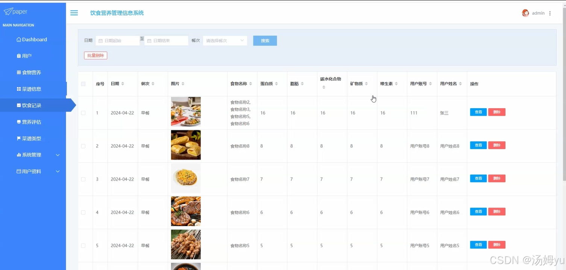Click the bar chart icon beside 系统管理
This screenshot has height=270, width=566.
point(19,155)
